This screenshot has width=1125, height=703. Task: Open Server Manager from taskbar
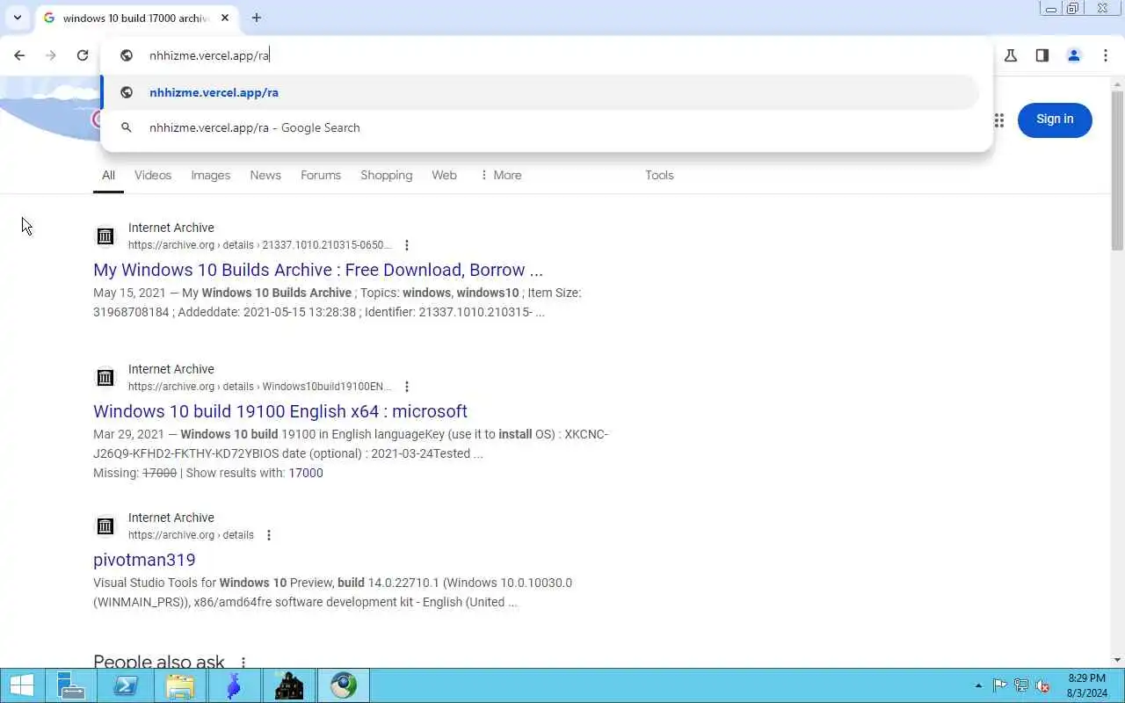(70, 685)
